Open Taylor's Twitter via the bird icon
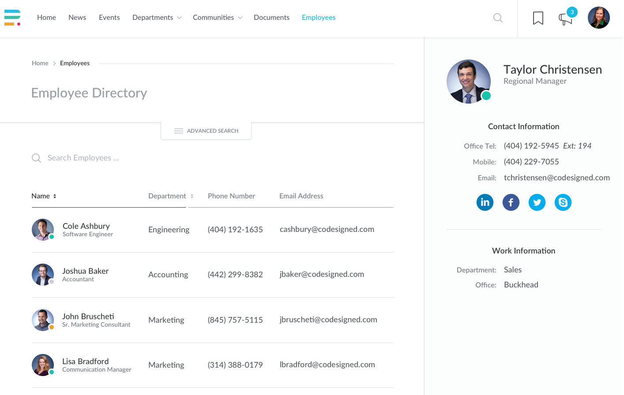The height and width of the screenshot is (395, 624). click(x=537, y=202)
